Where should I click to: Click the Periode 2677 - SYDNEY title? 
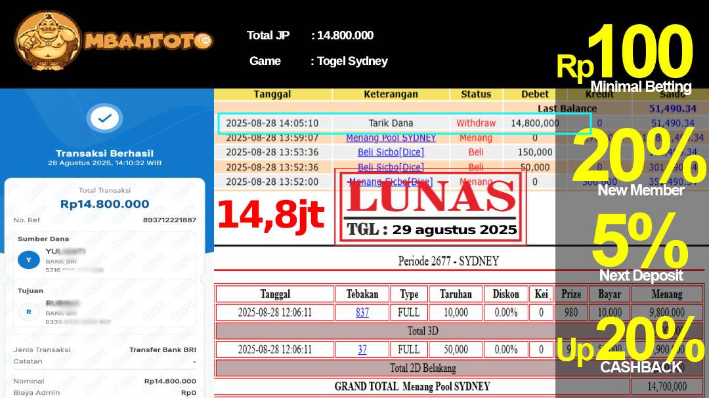pos(448,261)
